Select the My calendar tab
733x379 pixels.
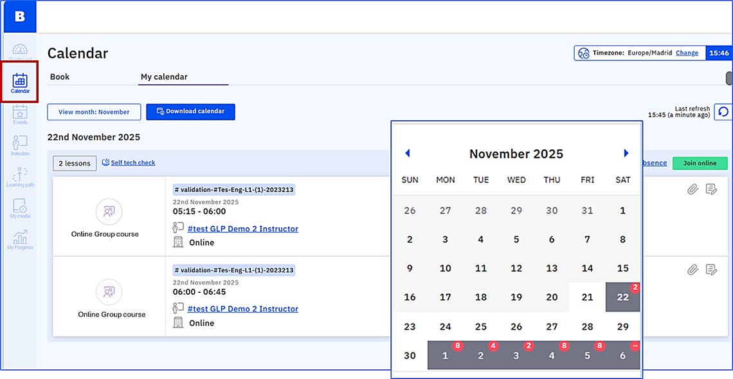pos(164,77)
